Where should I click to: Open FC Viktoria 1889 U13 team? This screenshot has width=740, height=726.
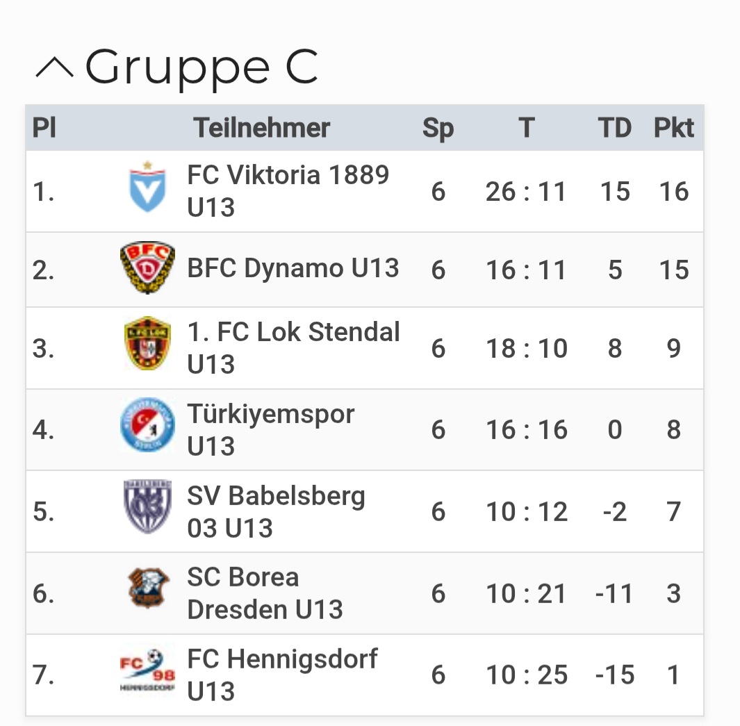point(288,191)
